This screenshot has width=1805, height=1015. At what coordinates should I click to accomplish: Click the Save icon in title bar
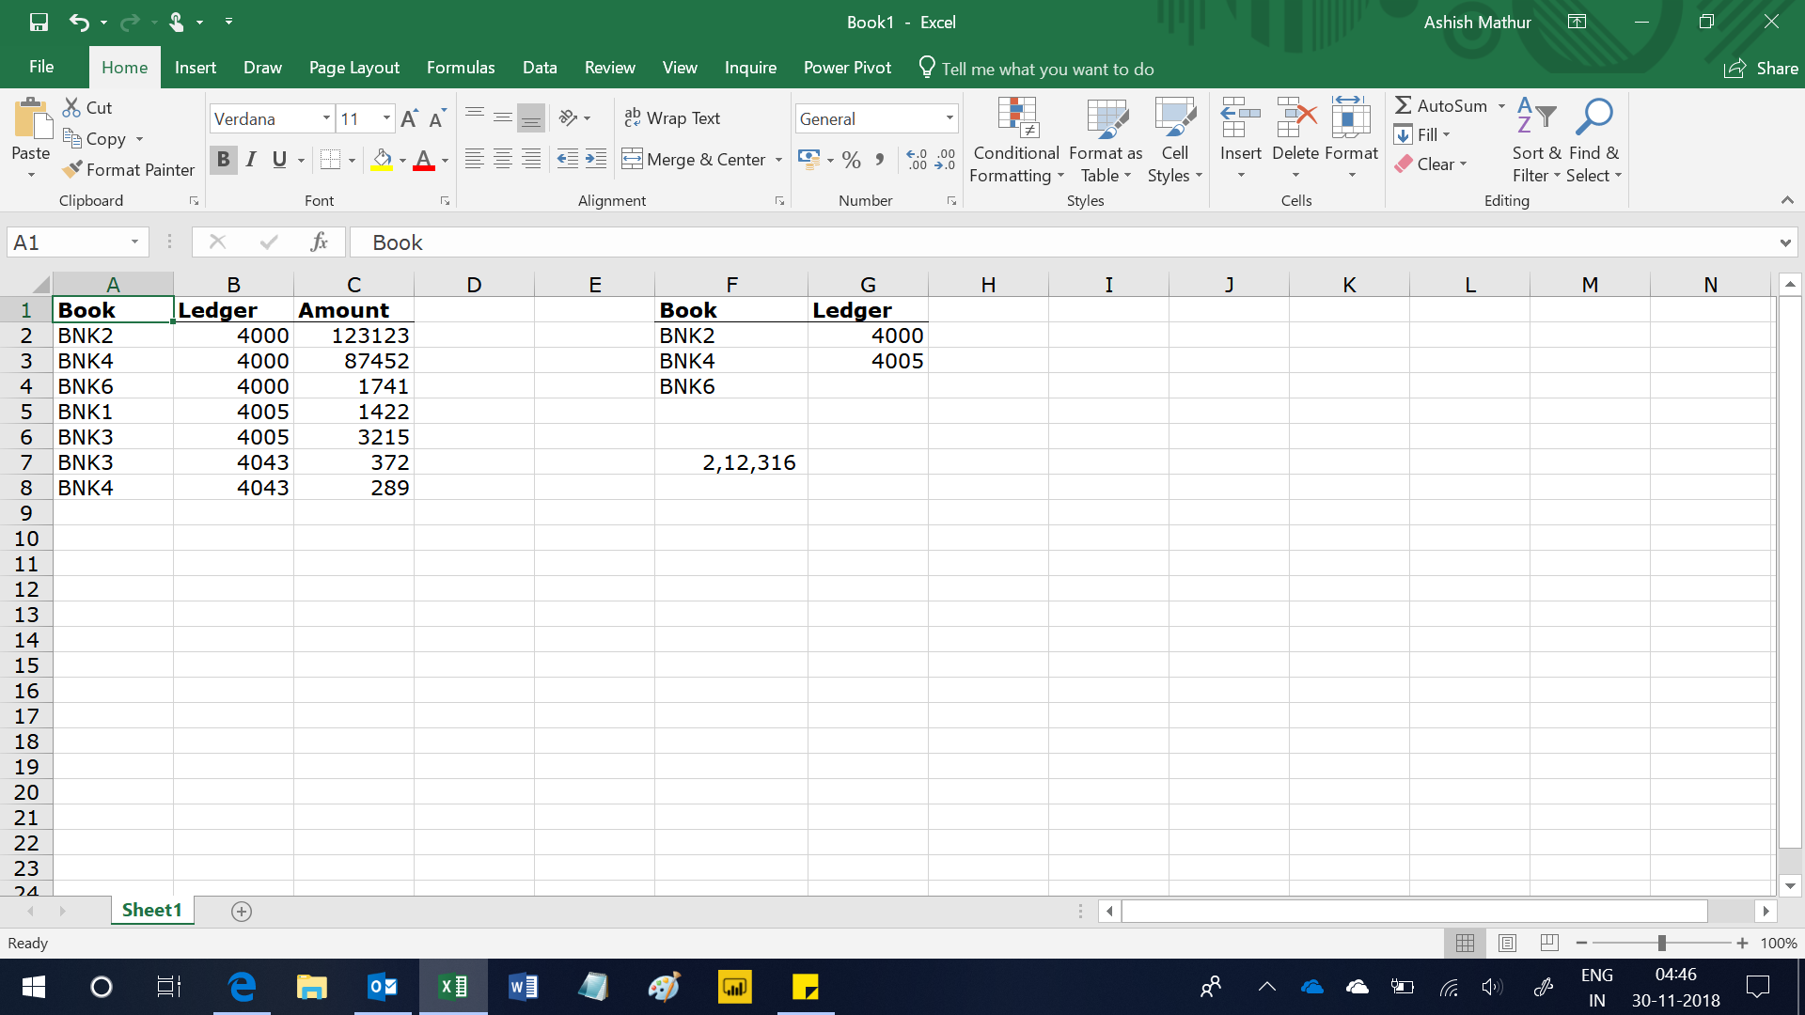coord(39,22)
